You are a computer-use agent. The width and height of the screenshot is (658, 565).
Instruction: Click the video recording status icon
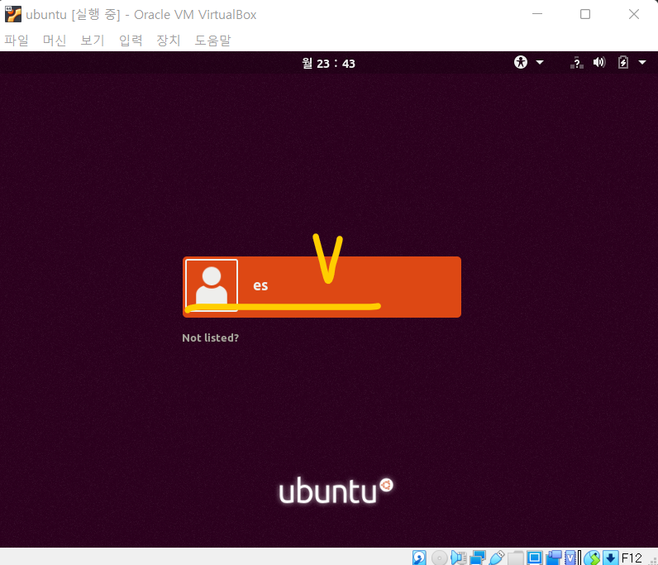(x=554, y=558)
